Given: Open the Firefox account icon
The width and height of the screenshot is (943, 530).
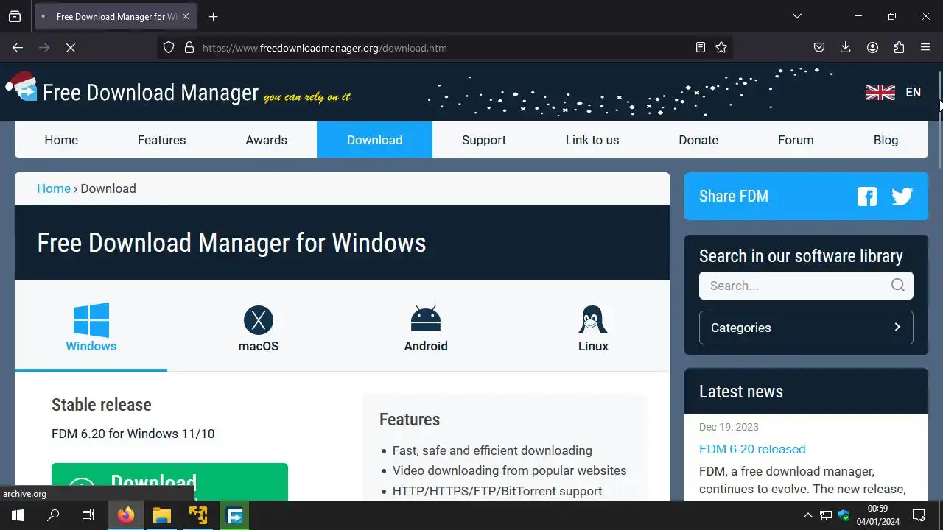Looking at the screenshot, I should coord(872,47).
